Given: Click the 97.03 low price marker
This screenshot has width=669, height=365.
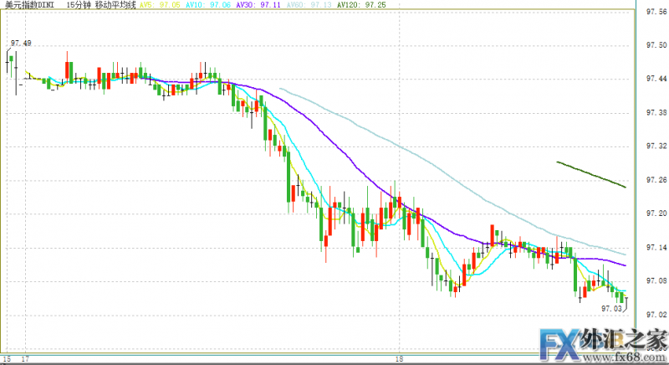Looking at the screenshot, I should click(x=611, y=308).
